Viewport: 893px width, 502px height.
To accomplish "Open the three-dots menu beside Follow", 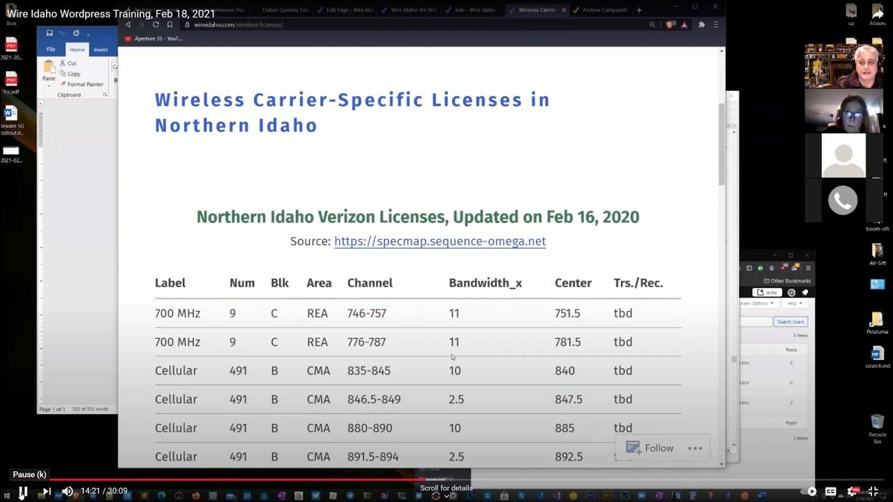I will coord(695,448).
